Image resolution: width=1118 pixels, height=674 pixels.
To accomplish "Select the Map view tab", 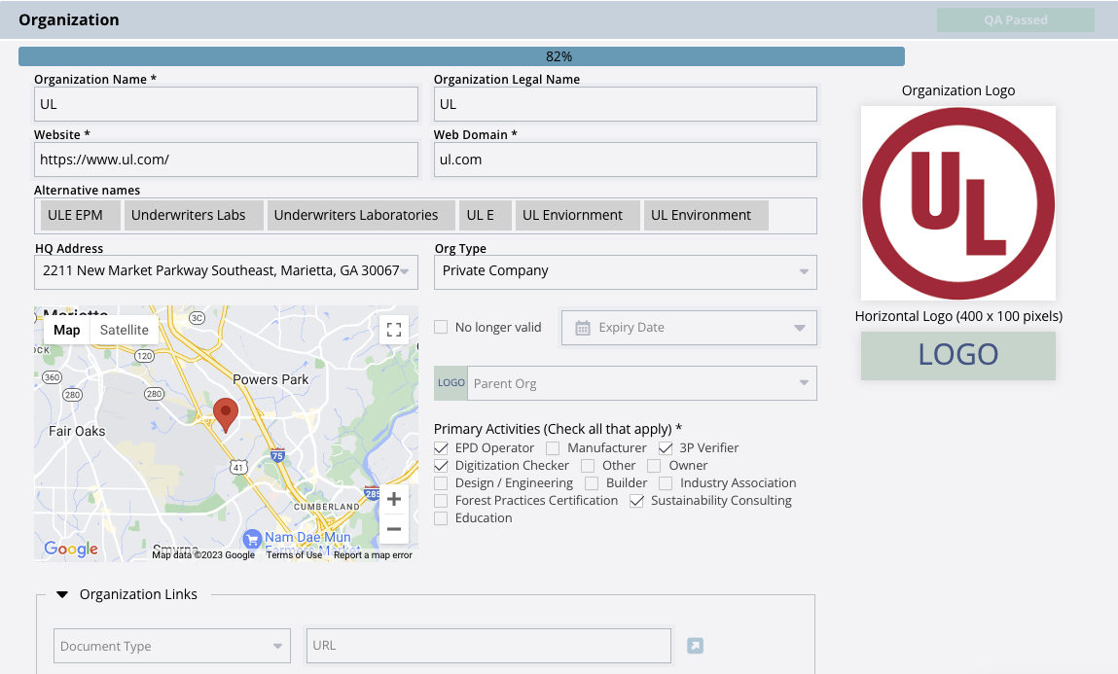I will (67, 330).
